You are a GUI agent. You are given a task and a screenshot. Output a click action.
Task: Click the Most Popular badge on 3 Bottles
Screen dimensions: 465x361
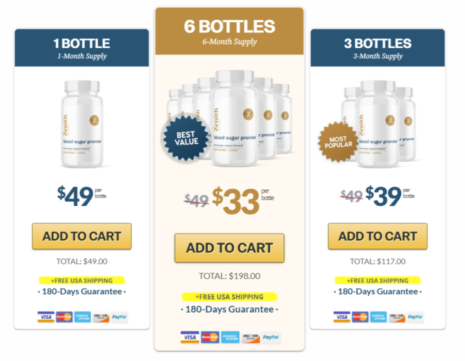[x=338, y=142]
